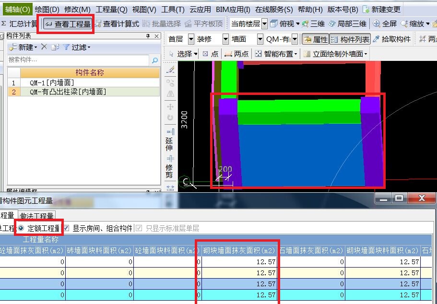Expand the 当前楼层 dropdown

(264, 24)
